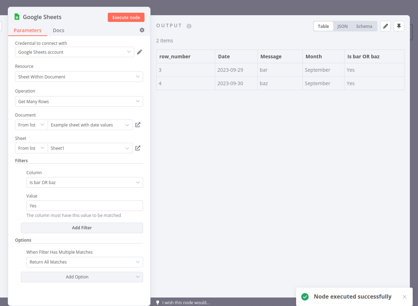Select Table output view
The image size is (418, 306).
coord(323,26)
